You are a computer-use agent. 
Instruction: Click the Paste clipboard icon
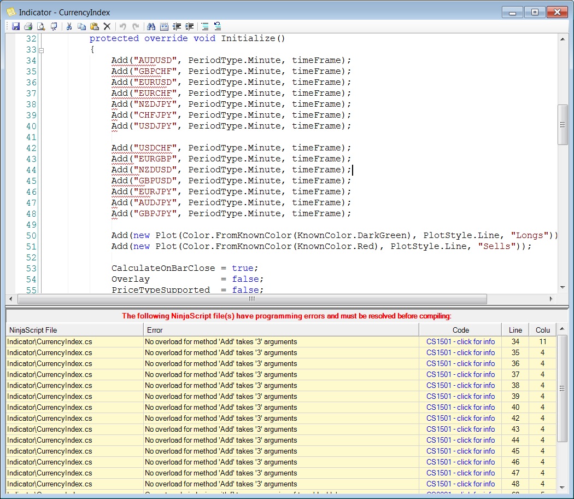coord(95,26)
